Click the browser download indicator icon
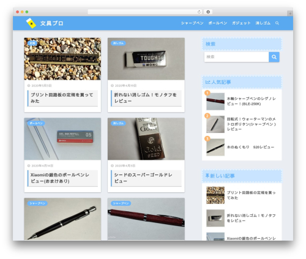The height and width of the screenshot is (259, 306). [x=208, y=12]
